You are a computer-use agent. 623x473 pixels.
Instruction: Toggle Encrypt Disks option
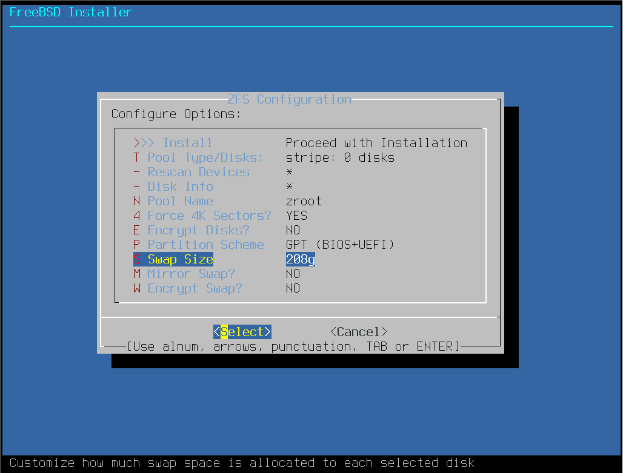[x=191, y=230]
